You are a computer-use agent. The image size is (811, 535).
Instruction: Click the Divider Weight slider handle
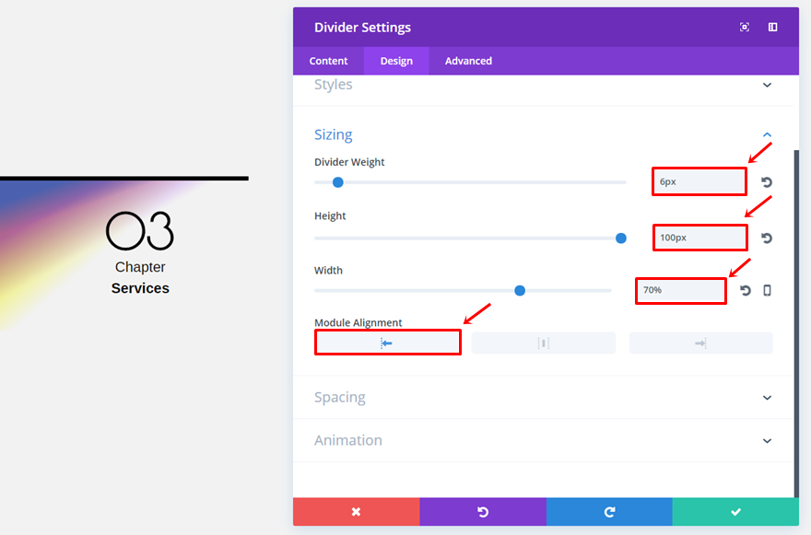[337, 182]
